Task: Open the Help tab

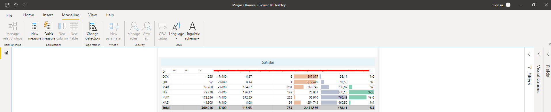Action: coord(110,15)
